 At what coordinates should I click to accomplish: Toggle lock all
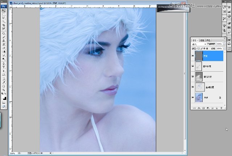[207, 48]
